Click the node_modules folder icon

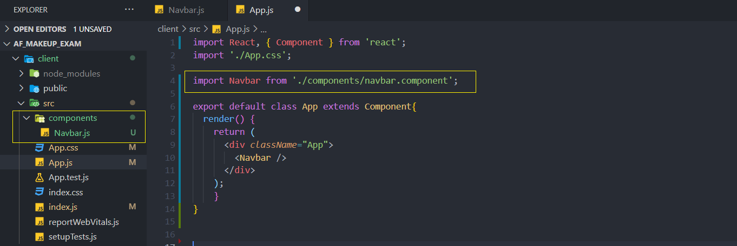[35, 73]
